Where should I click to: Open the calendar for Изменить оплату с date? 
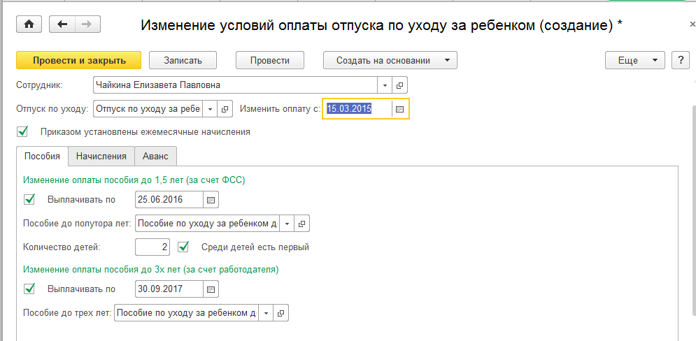[x=399, y=109]
